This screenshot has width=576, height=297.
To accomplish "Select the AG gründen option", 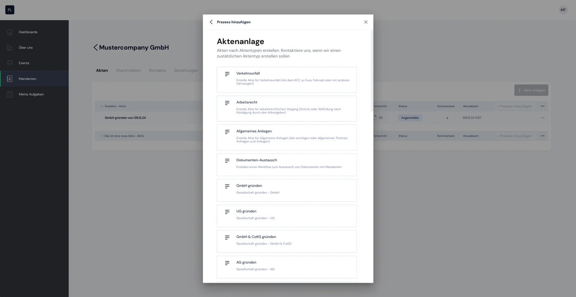I will click(x=287, y=267).
